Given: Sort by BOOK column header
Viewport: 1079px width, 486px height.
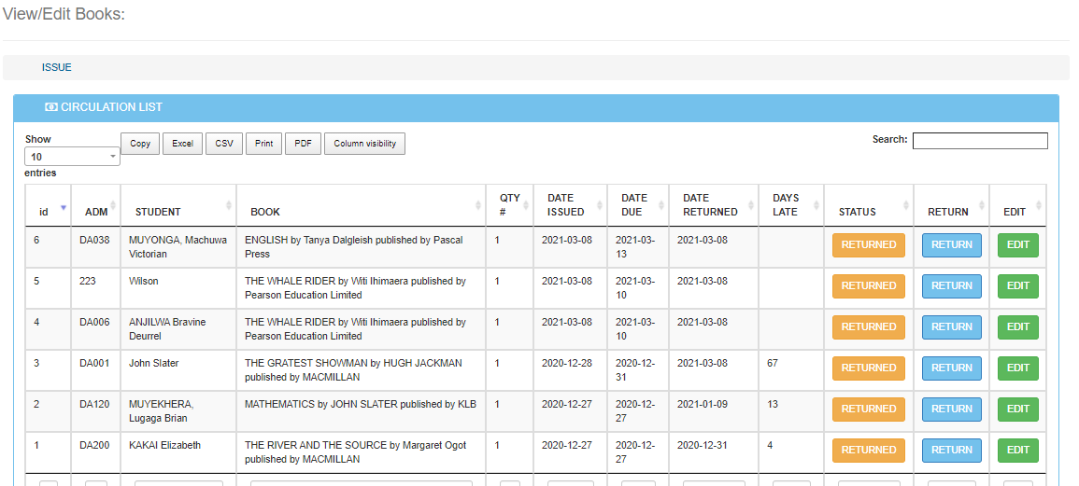Looking at the screenshot, I should click(265, 212).
